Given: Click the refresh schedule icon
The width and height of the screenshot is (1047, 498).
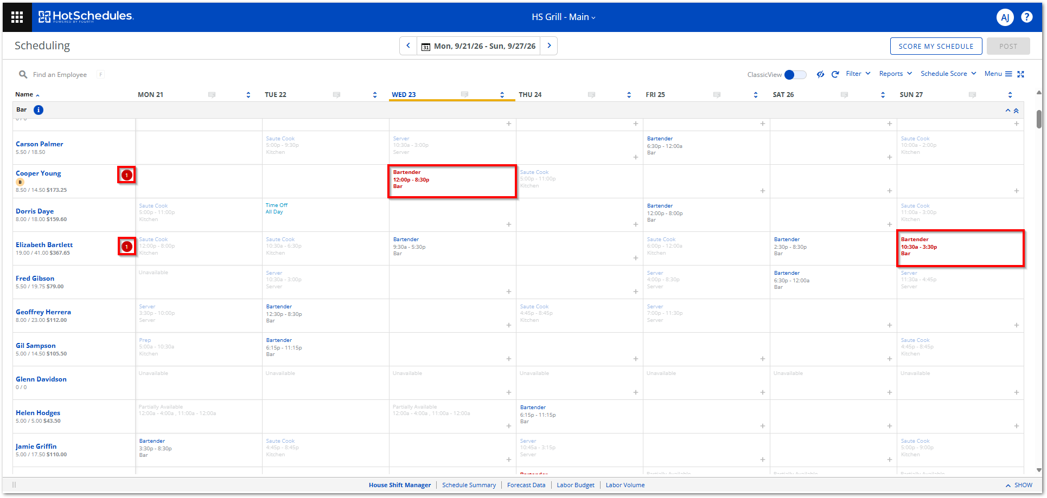Looking at the screenshot, I should (x=835, y=74).
